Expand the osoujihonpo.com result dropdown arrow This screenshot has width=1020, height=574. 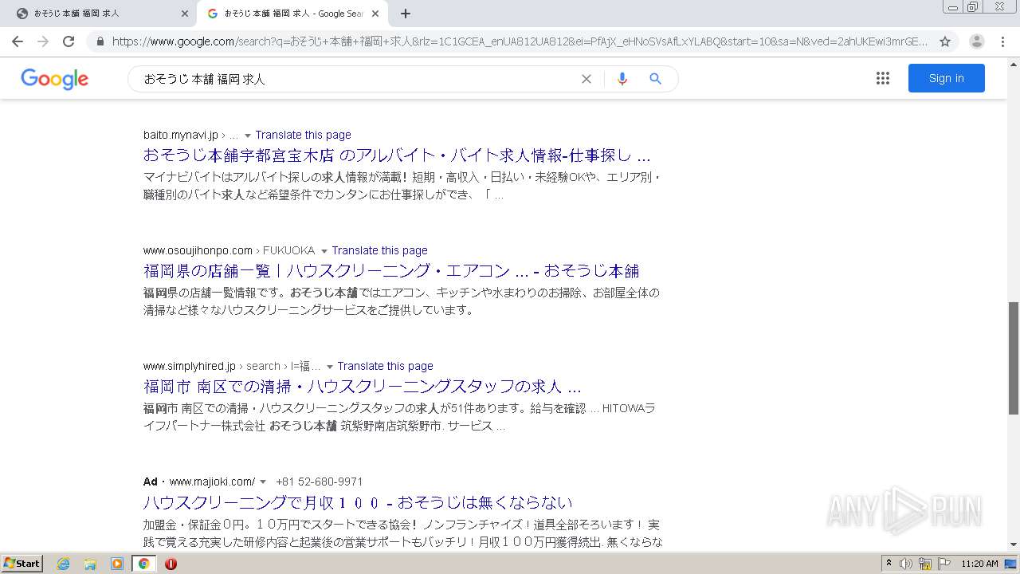pyautogui.click(x=324, y=251)
